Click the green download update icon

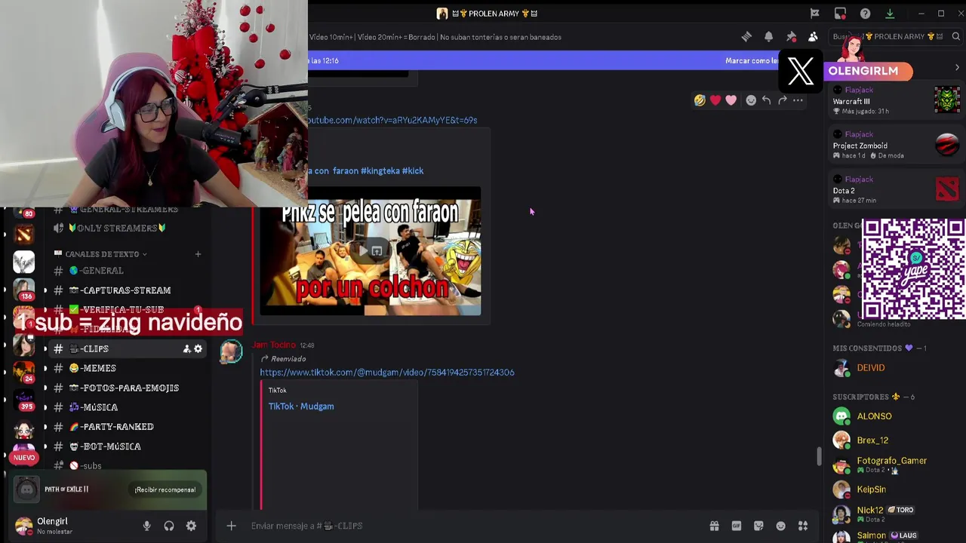point(890,14)
